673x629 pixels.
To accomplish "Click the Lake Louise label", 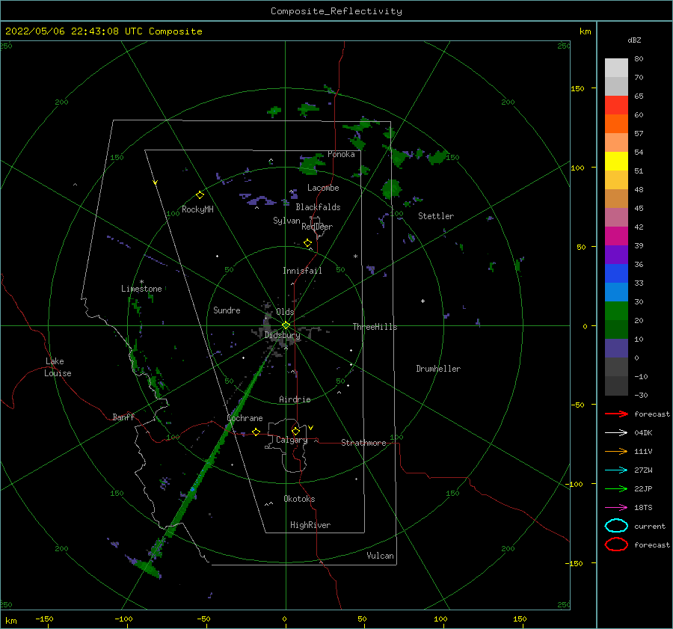I will tap(58, 367).
